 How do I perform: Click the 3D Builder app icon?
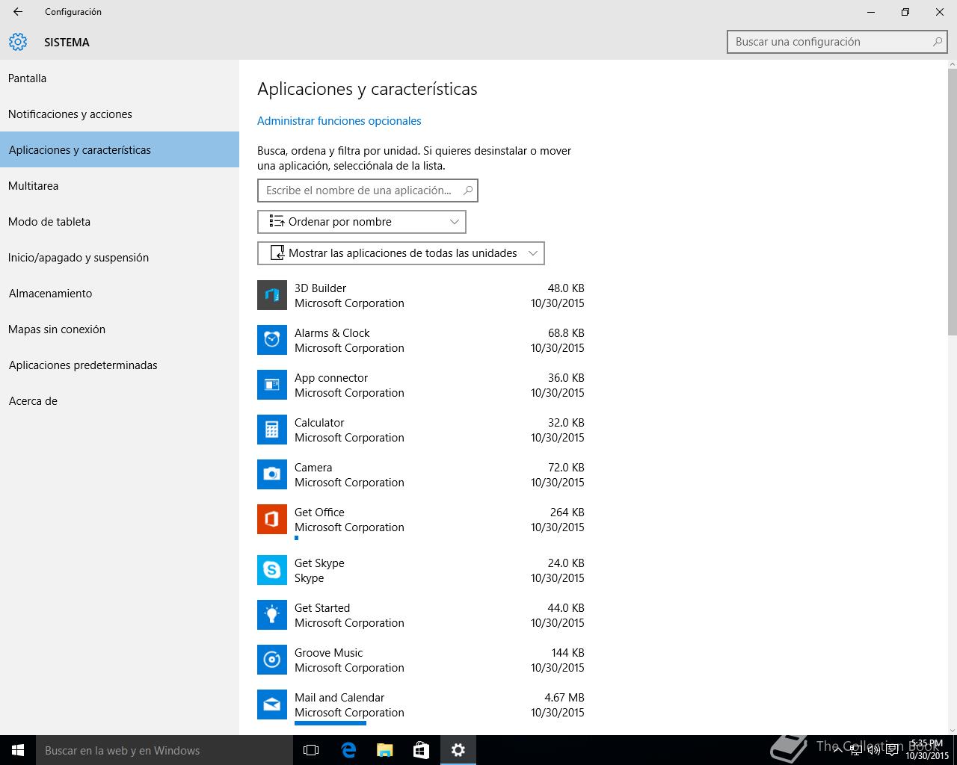tap(272, 295)
